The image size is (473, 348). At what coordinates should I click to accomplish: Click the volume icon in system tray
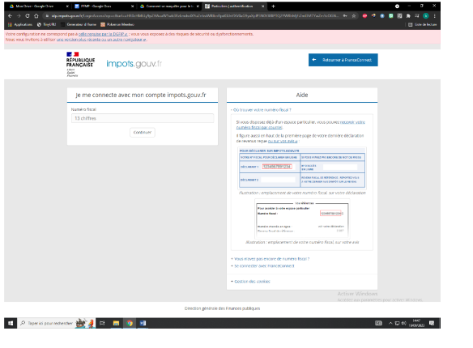pyautogui.click(x=403, y=323)
